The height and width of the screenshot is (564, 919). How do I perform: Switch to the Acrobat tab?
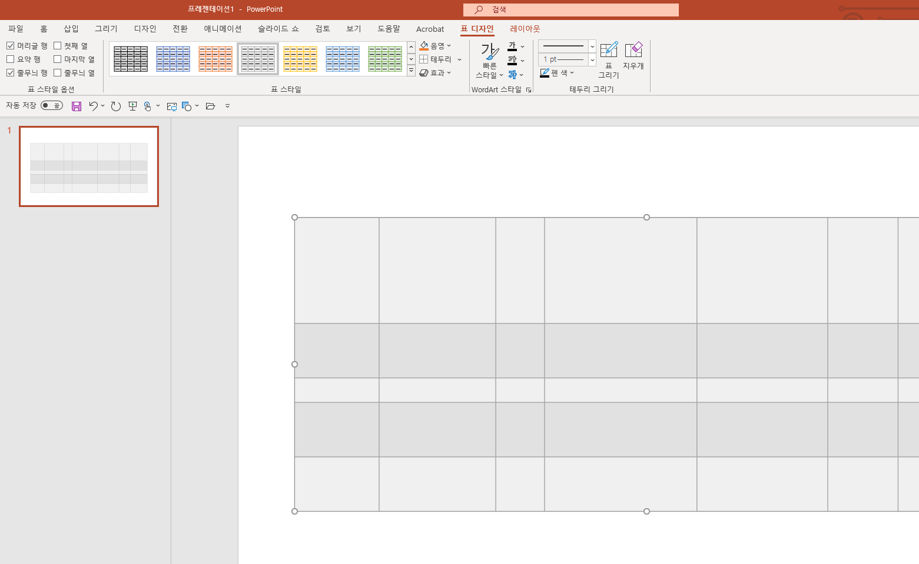[x=430, y=29]
